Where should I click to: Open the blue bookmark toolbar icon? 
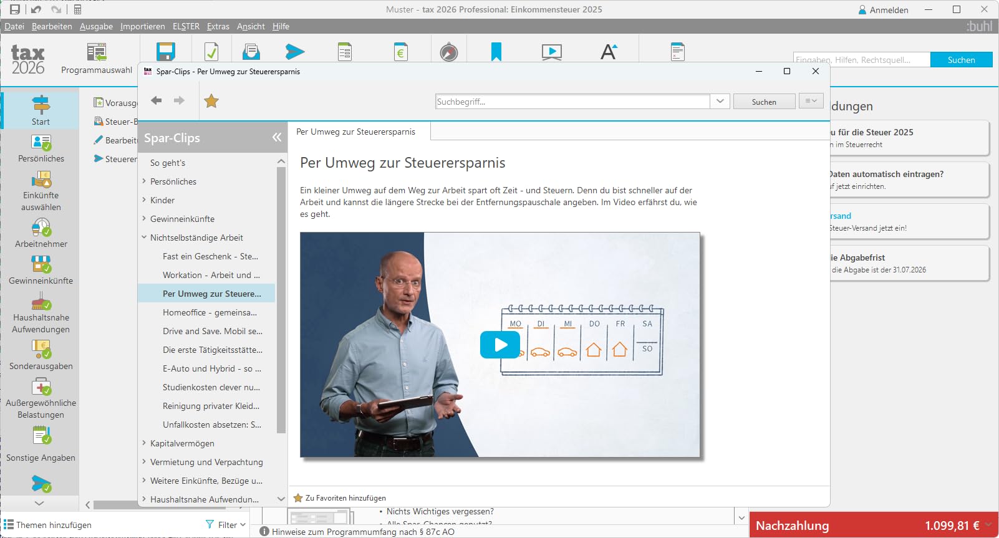point(496,52)
